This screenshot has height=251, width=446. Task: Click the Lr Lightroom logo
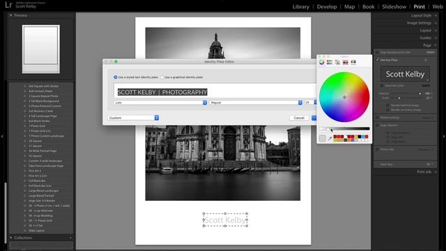(x=8, y=5)
